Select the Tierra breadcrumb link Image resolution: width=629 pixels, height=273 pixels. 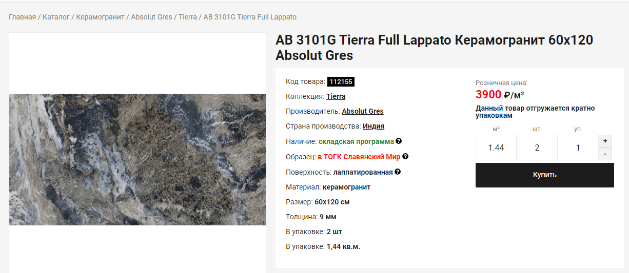188,17
